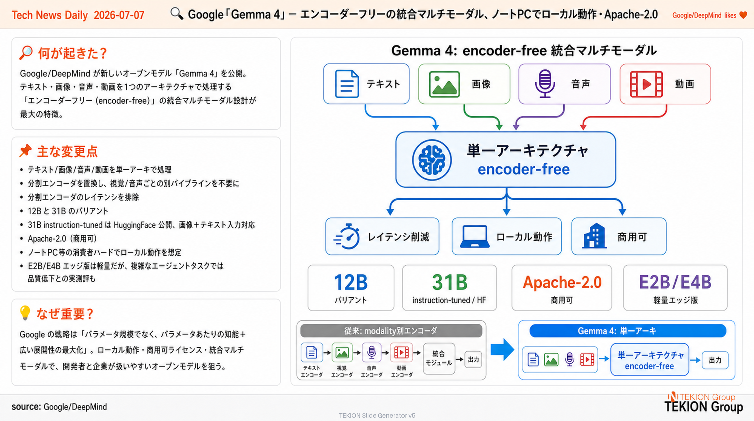Image resolution: width=754 pixels, height=421 pixels.
Task: Click the 出力 box in the 従来 panel
Action: point(473,359)
